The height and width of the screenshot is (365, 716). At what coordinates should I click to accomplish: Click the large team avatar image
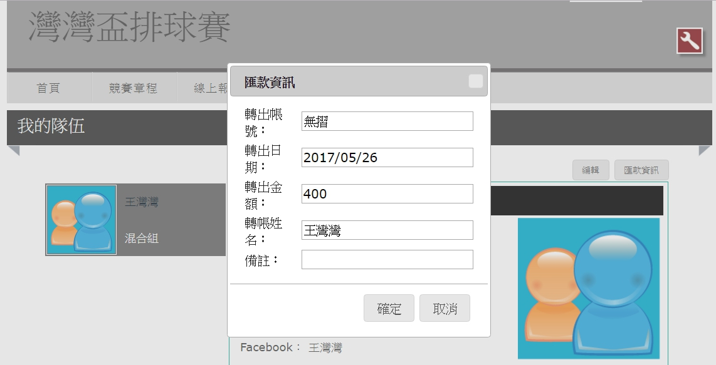[x=589, y=289]
